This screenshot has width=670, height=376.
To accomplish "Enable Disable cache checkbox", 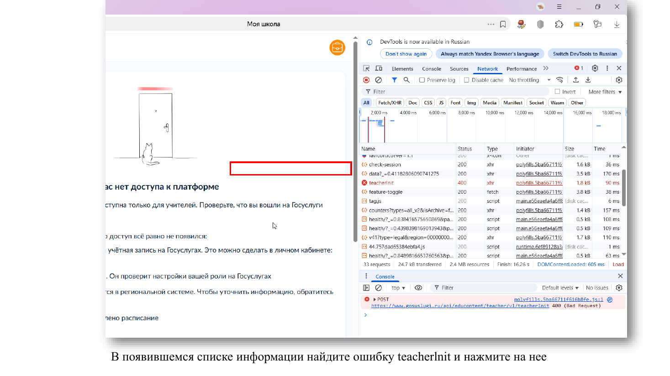I will pyautogui.click(x=466, y=80).
